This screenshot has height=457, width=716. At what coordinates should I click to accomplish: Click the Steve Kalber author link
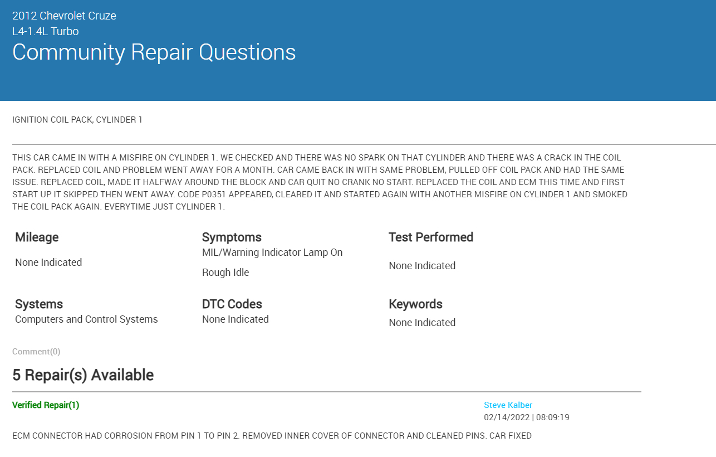[508, 405]
